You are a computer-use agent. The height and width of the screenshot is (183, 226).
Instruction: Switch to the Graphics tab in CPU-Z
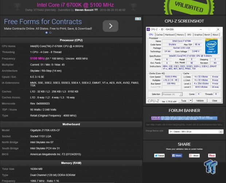point(198,35)
